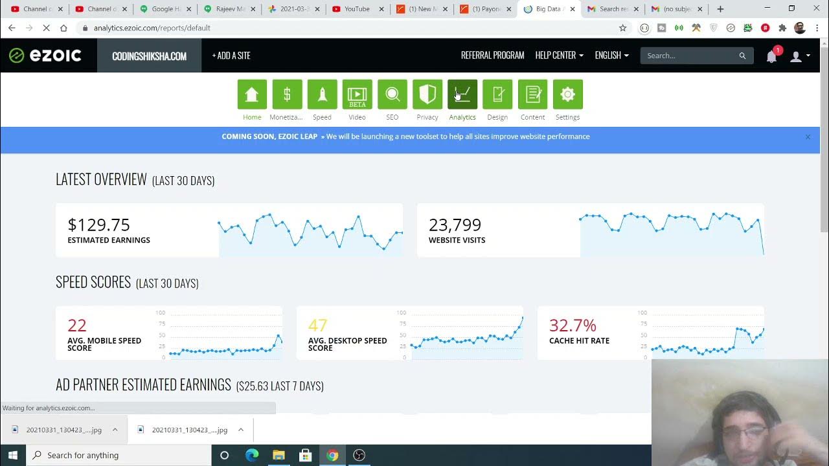
Task: Open the Privacy shield icon
Action: pos(427,94)
